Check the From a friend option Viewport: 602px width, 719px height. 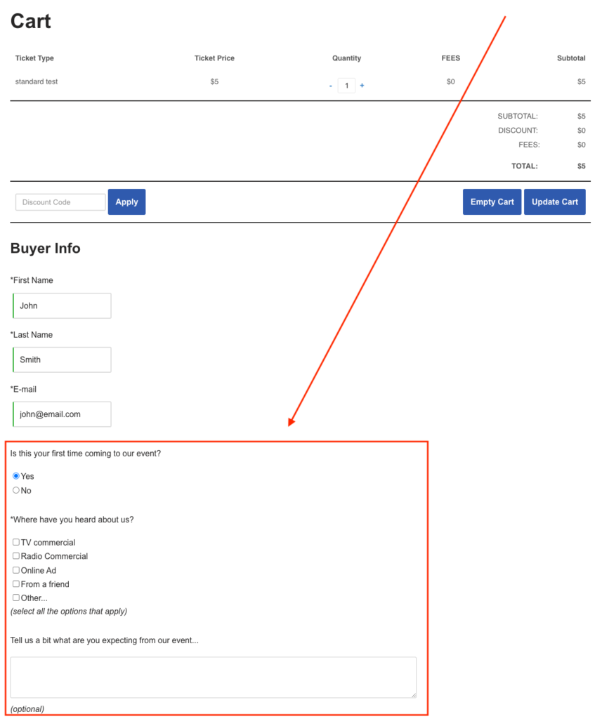[16, 583]
